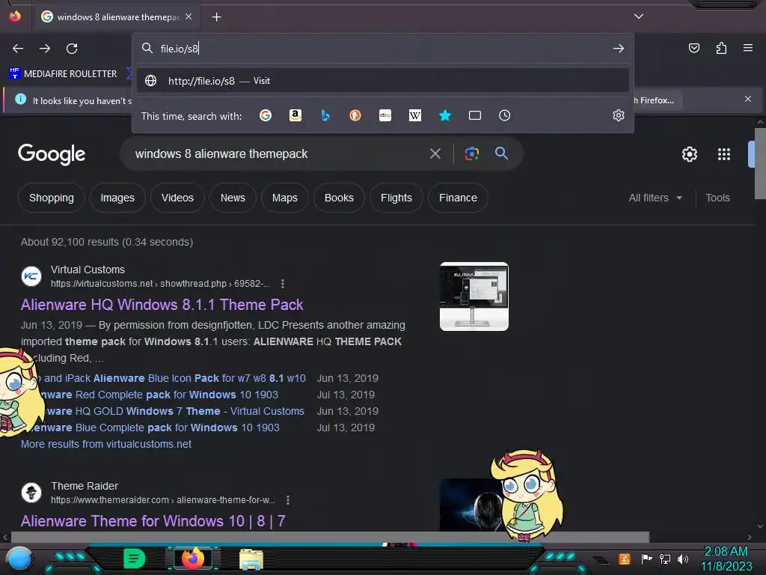The height and width of the screenshot is (575, 766).
Task: Select the Shopping filter
Action: pos(52,198)
